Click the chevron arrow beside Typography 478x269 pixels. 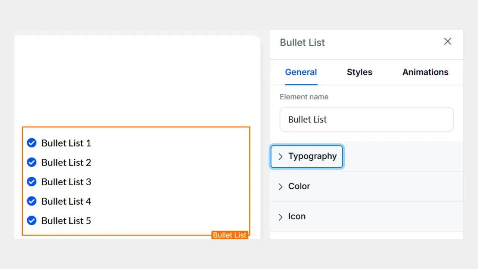pyautogui.click(x=280, y=157)
